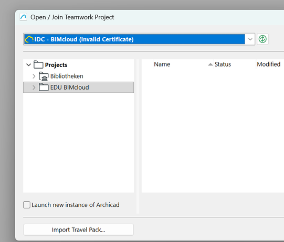This screenshot has height=242, width=284.
Task: Click the Projects root folder icon
Action: tap(38, 65)
